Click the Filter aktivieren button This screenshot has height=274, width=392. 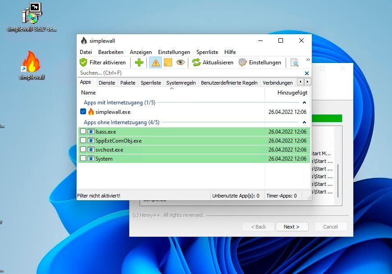click(102, 62)
